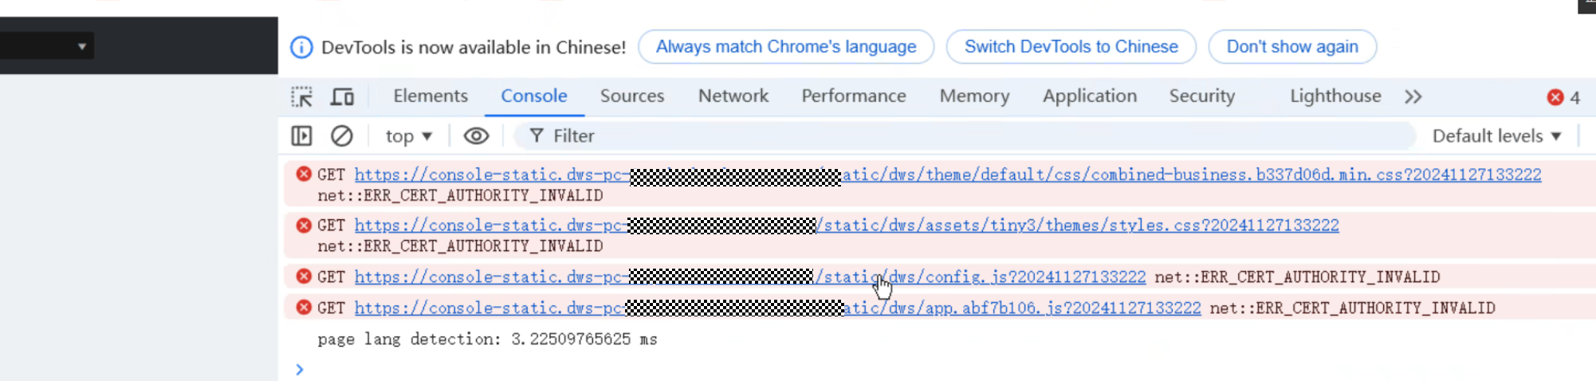
Task: Dismiss the banner with Don't show again
Action: click(1291, 47)
